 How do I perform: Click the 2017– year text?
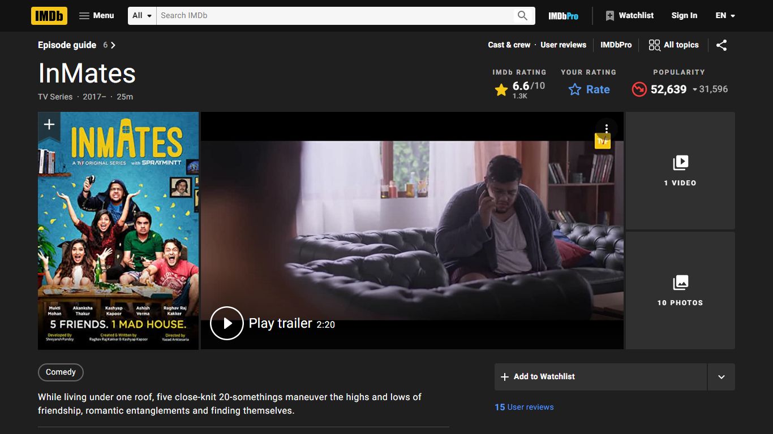click(x=95, y=97)
